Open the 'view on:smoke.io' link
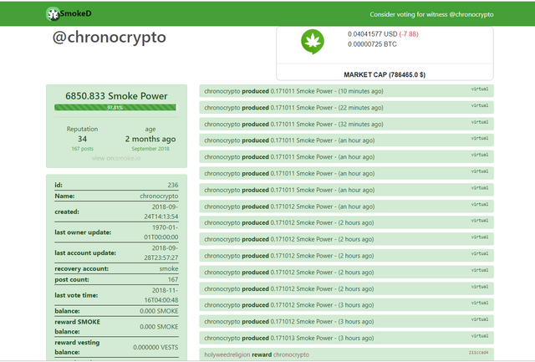The height and width of the screenshot is (362, 535). coord(116,158)
